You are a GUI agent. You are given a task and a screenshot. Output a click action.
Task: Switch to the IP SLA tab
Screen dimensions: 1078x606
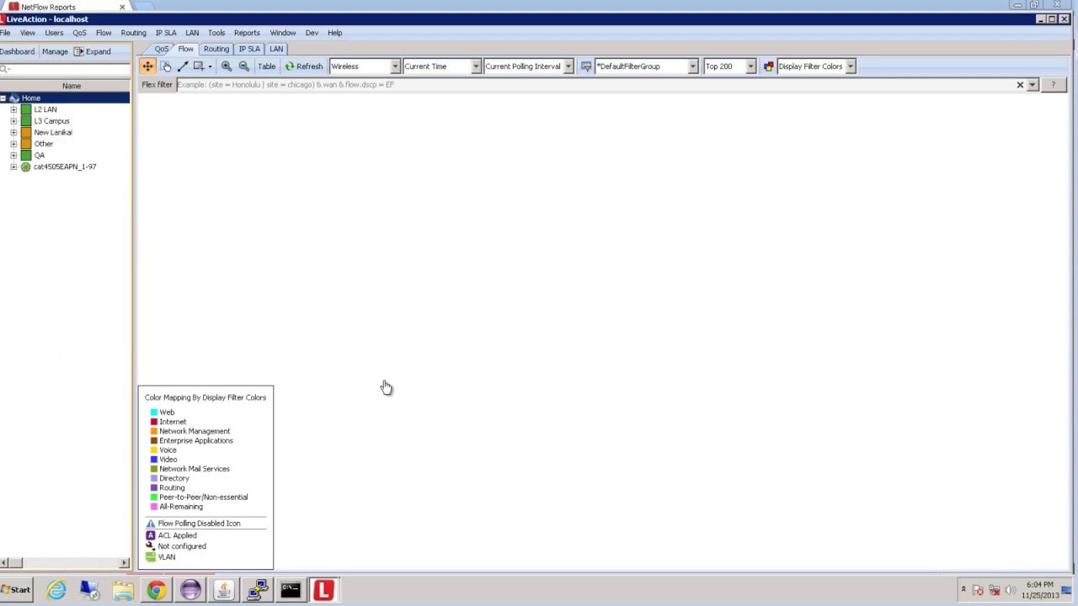pos(249,49)
